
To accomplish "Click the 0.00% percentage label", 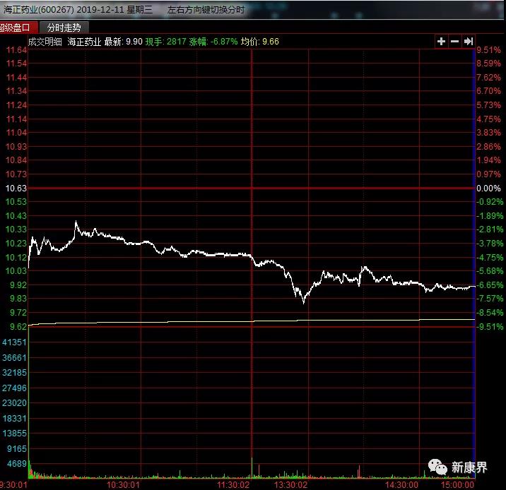I will 488,189.
